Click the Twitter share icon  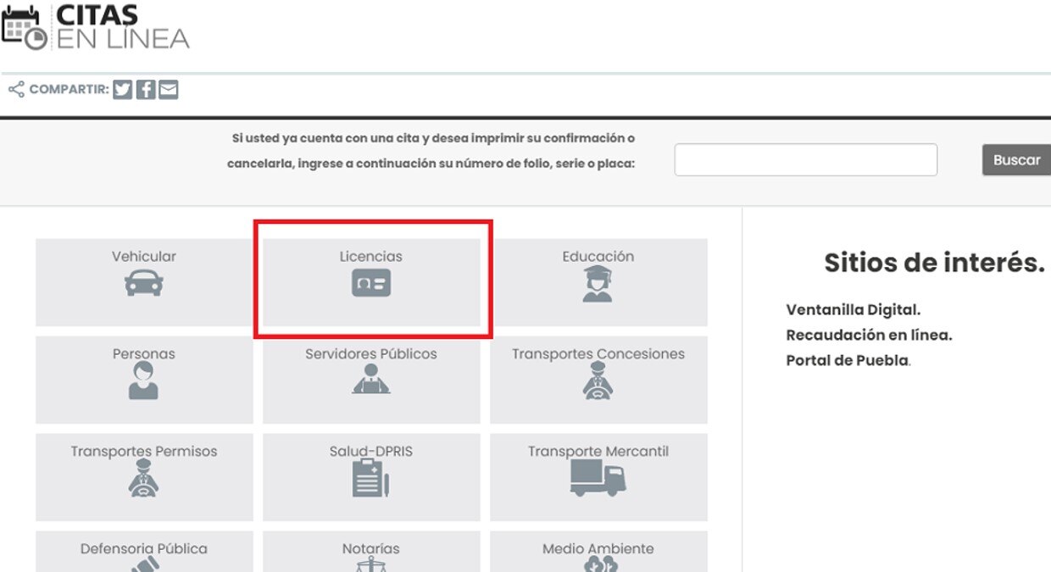tap(123, 90)
